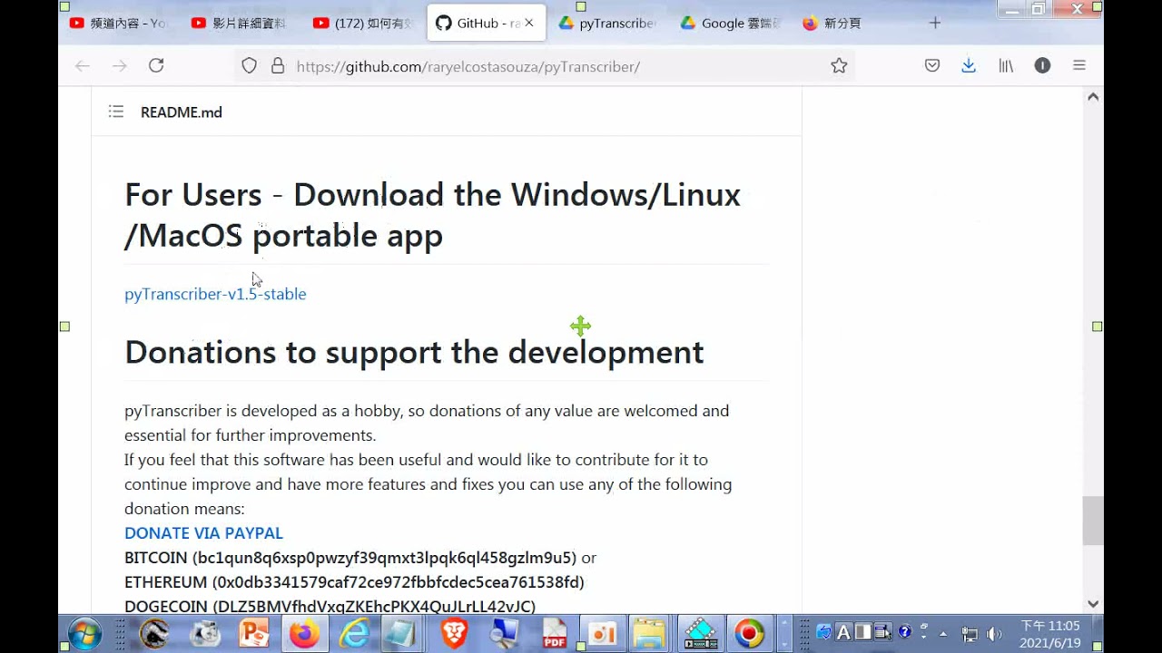Open the camera app icon in the taskbar

pos(205,633)
